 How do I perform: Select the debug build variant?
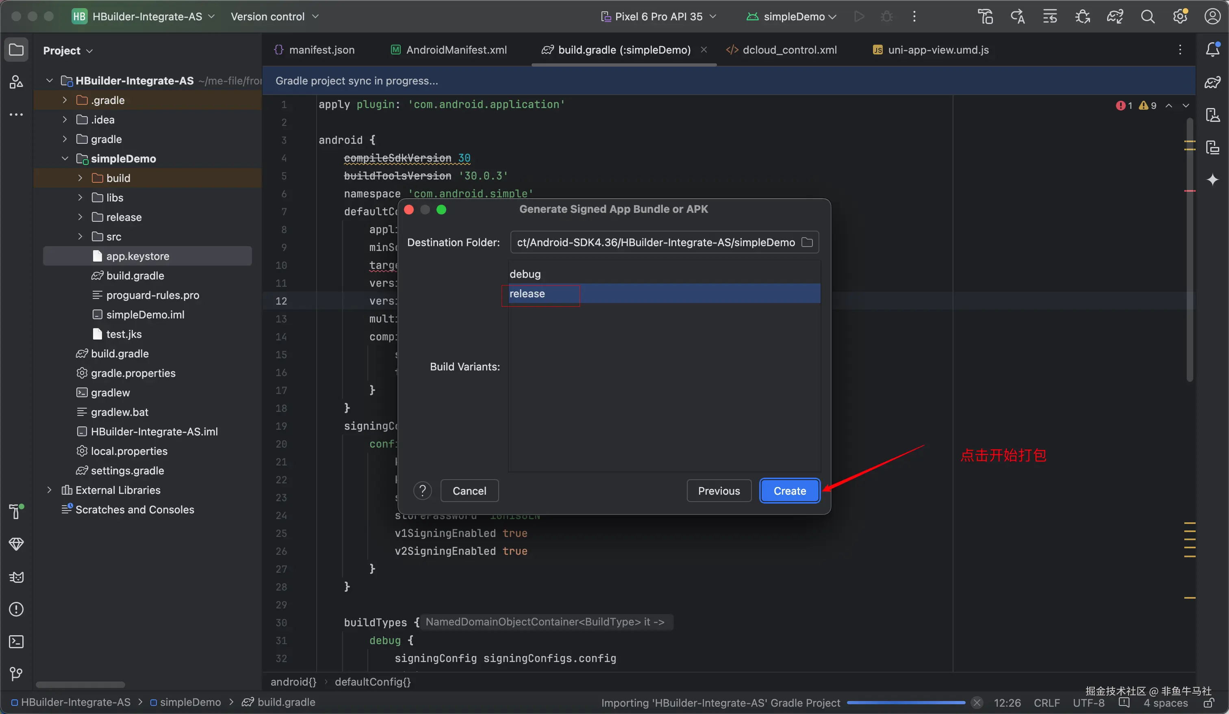(x=525, y=274)
